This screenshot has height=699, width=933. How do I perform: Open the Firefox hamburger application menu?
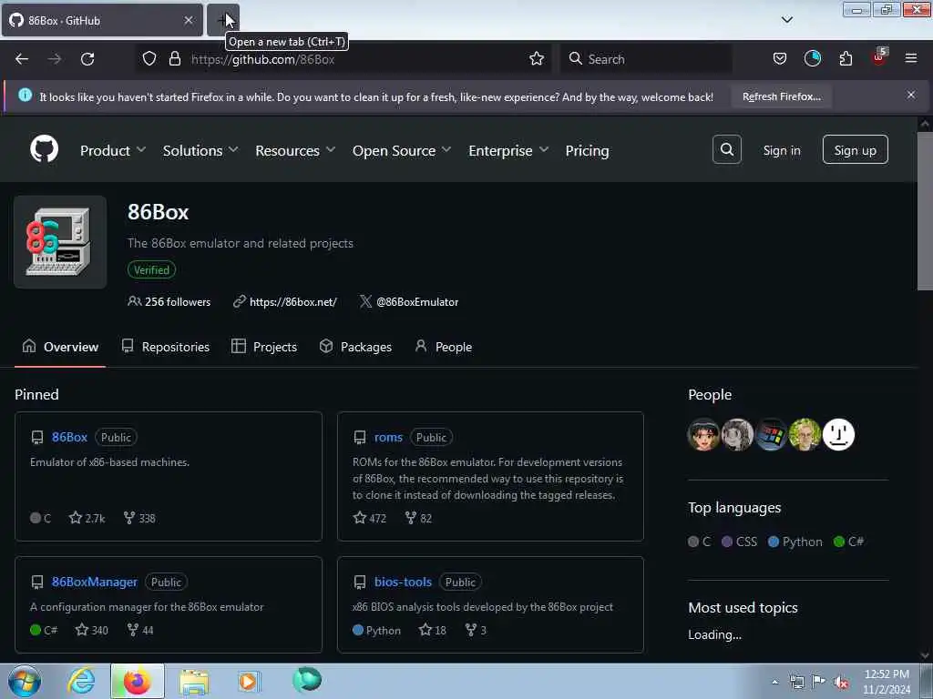[910, 58]
